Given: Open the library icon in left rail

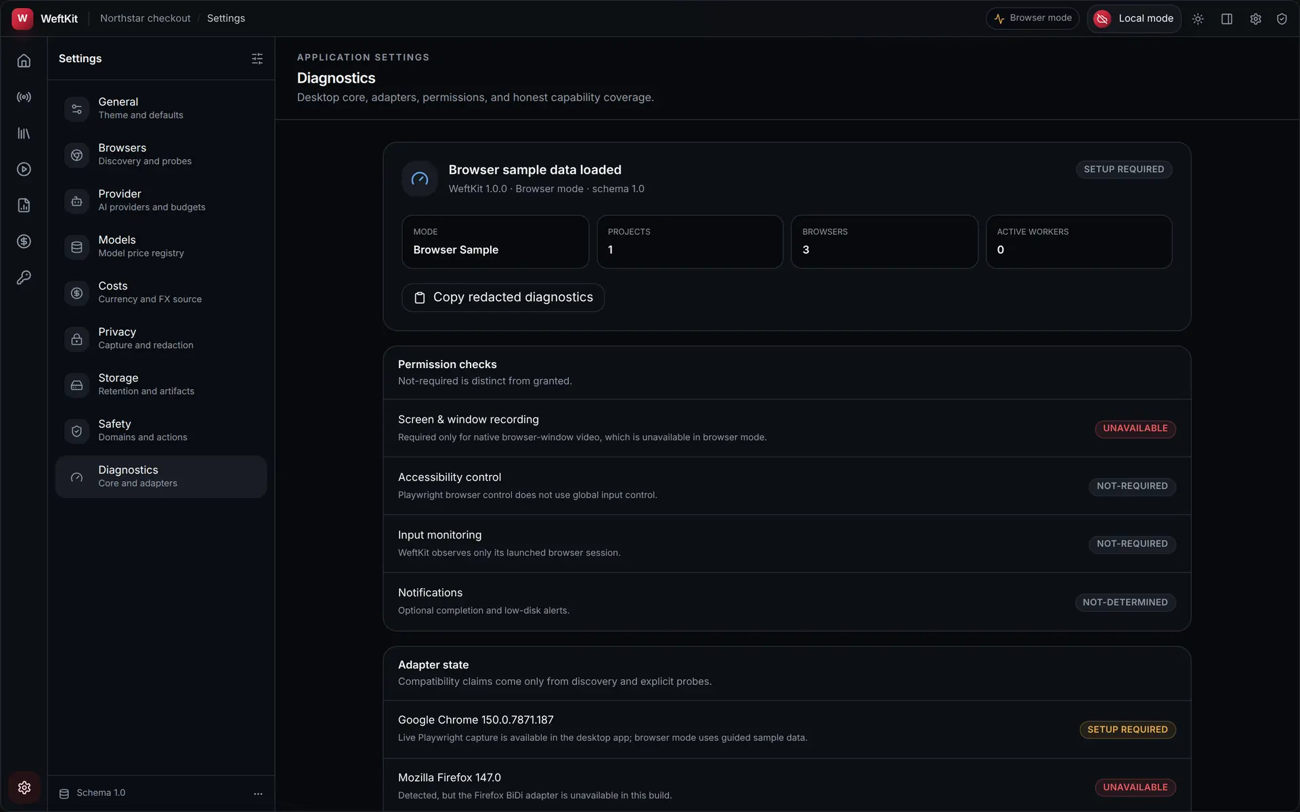Looking at the screenshot, I should [x=24, y=133].
